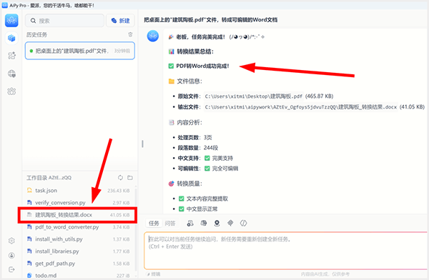Open todo.md file
Screen dimensions: 429x280
coord(78,275)
